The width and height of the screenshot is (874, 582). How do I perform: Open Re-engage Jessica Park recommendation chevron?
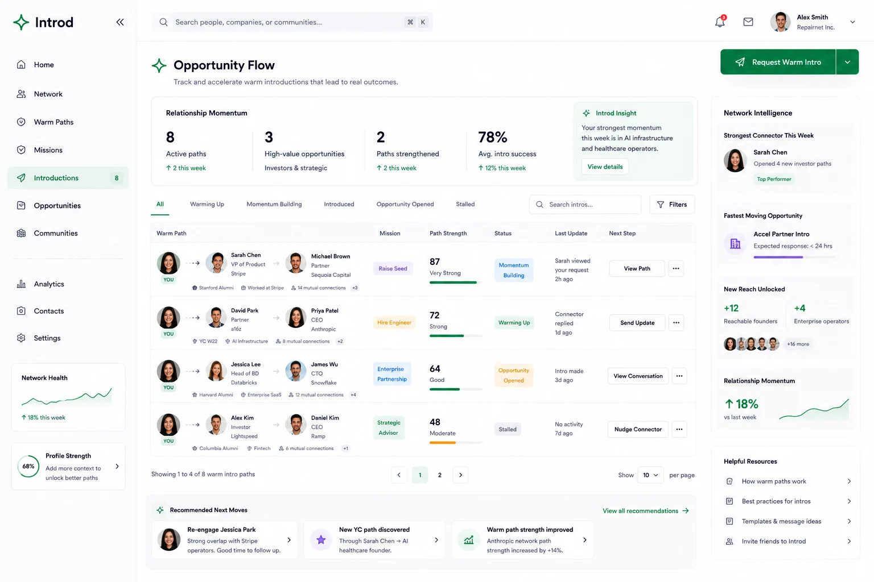(x=289, y=540)
